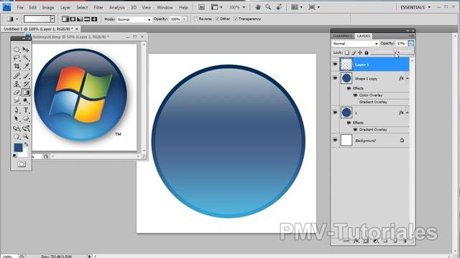Open the ESSENTIALS workspace dropdown
Image resolution: width=460 pixels, height=258 pixels.
pos(415,7)
